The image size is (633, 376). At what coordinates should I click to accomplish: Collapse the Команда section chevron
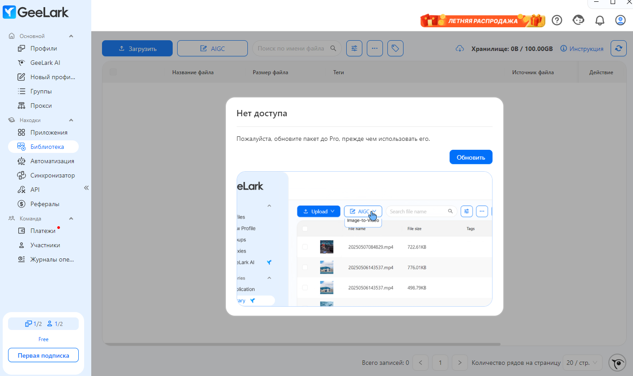pyautogui.click(x=71, y=219)
